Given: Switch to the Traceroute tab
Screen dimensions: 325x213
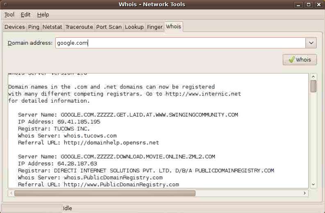Looking at the screenshot, I should pos(79,27).
